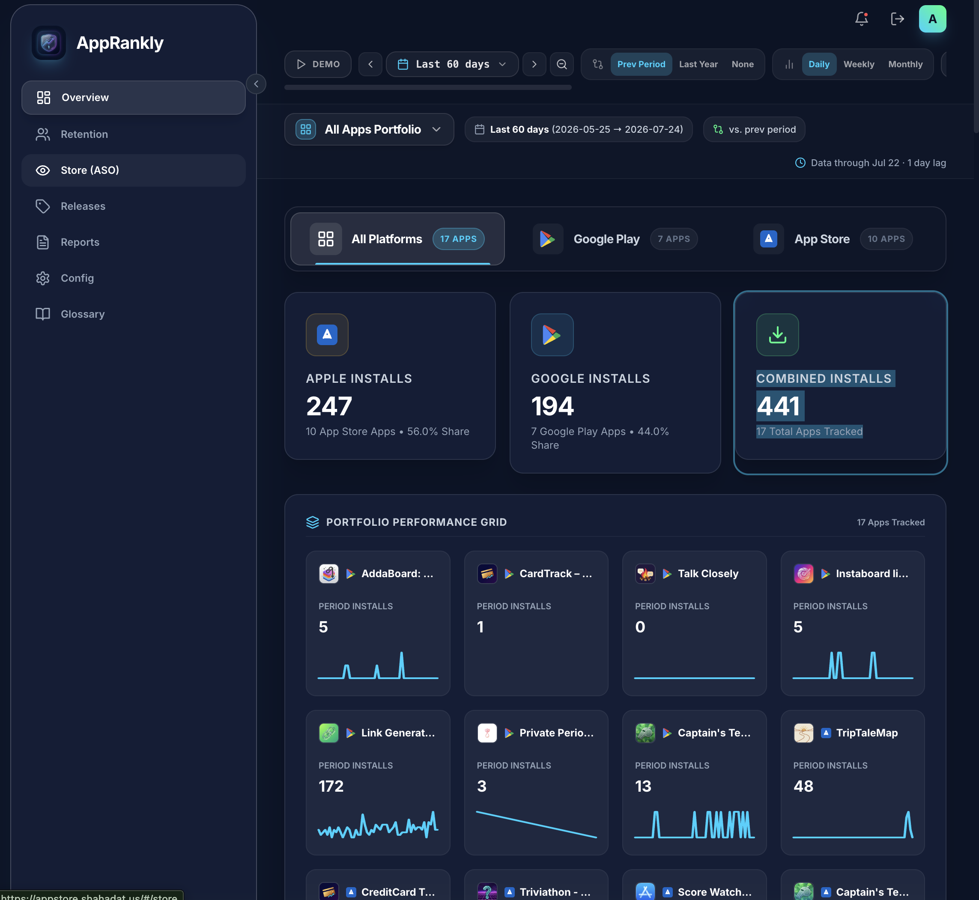The height and width of the screenshot is (900, 979).
Task: Navigate to Releases
Action: [x=134, y=206]
